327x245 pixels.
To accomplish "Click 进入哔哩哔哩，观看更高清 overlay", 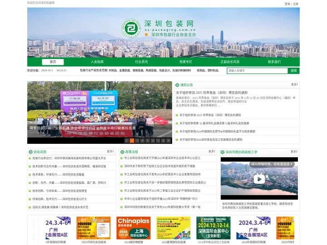I will (x=272, y=164).
